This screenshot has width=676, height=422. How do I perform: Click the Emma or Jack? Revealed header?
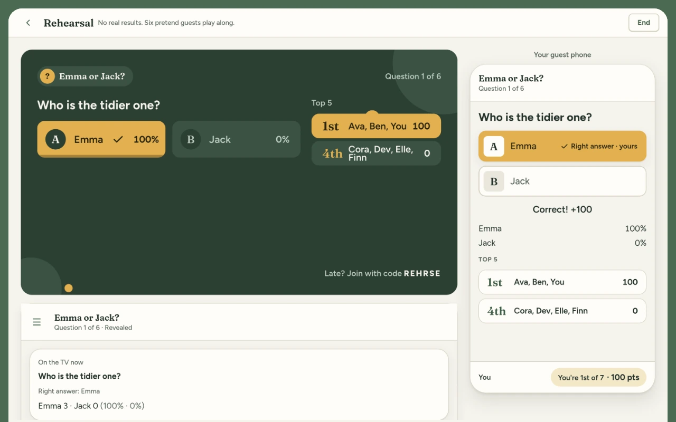pyautogui.click(x=239, y=322)
